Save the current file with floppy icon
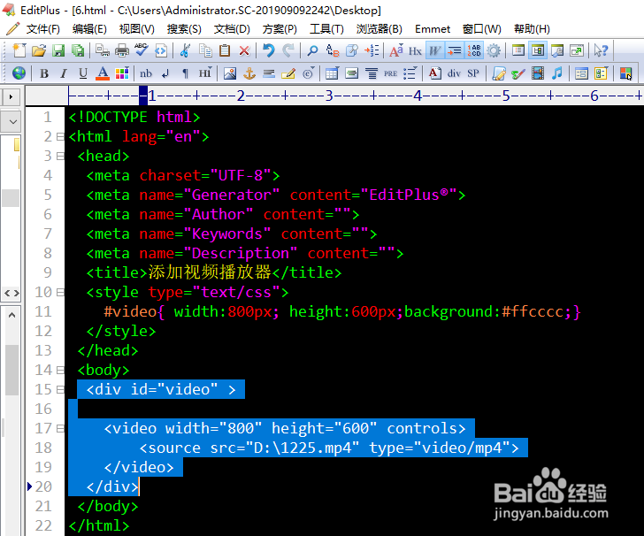644x536 pixels. point(58,50)
